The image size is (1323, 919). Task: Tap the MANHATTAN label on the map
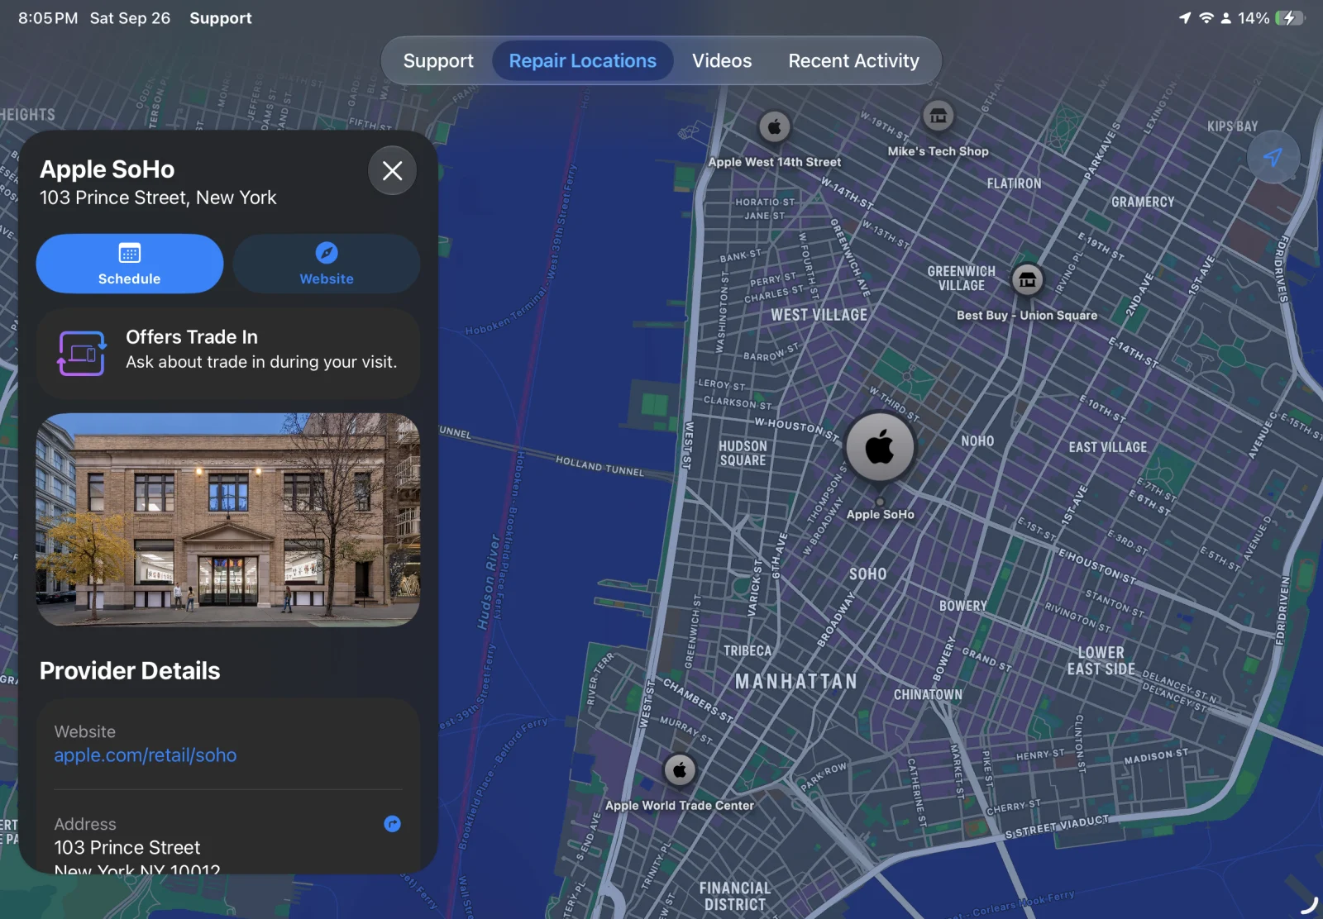[x=796, y=682]
